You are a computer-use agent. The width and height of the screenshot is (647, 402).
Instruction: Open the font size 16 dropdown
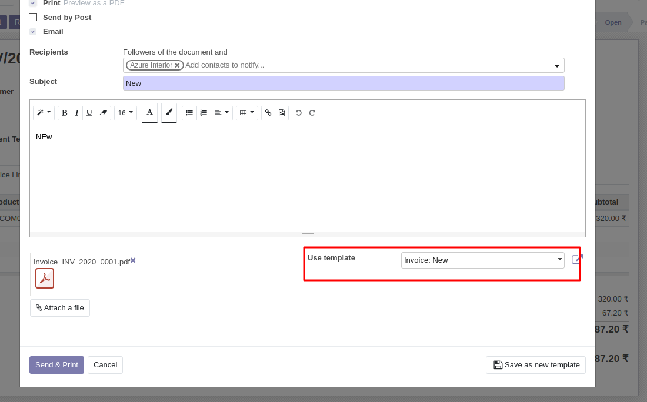click(125, 113)
